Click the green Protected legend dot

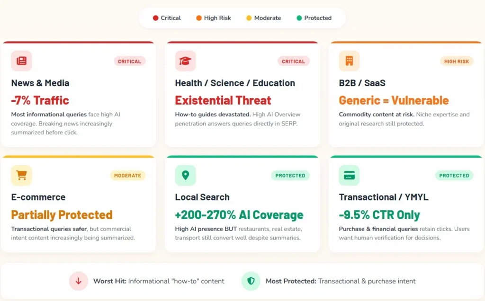pos(299,18)
